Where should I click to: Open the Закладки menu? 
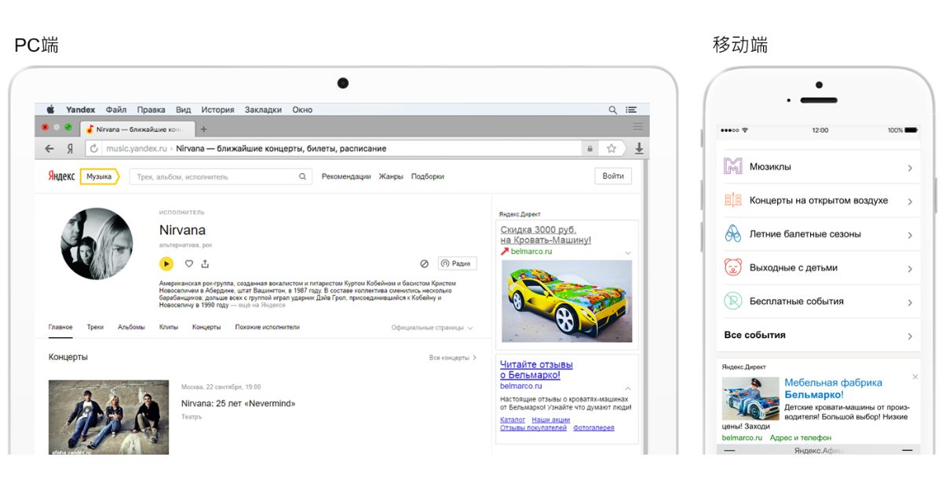[263, 110]
